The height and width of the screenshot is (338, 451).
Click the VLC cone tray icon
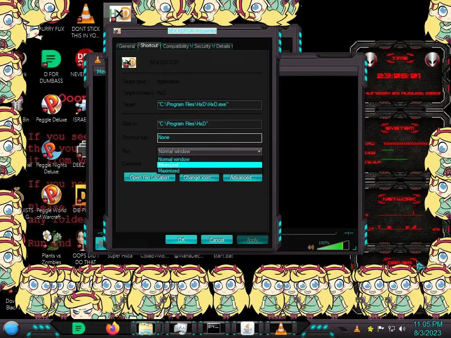[x=357, y=328]
